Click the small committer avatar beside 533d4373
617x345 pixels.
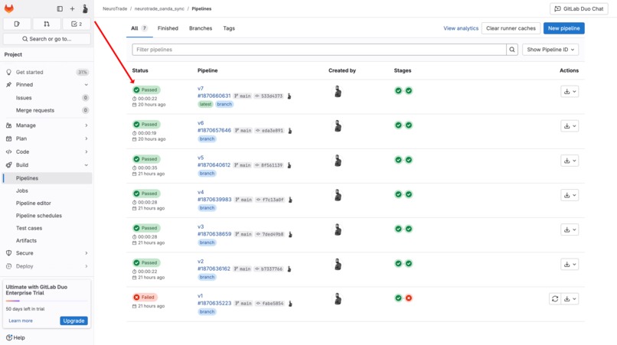pyautogui.click(x=289, y=96)
